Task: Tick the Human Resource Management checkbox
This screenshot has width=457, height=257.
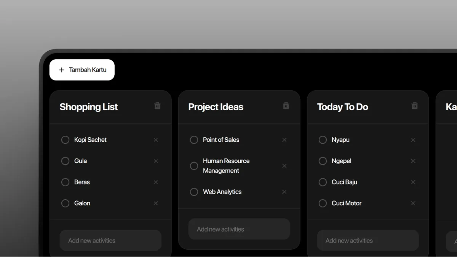Action: pyautogui.click(x=194, y=166)
